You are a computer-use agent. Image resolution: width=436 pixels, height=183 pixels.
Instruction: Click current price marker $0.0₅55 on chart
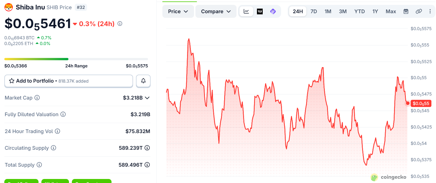coord(421,103)
